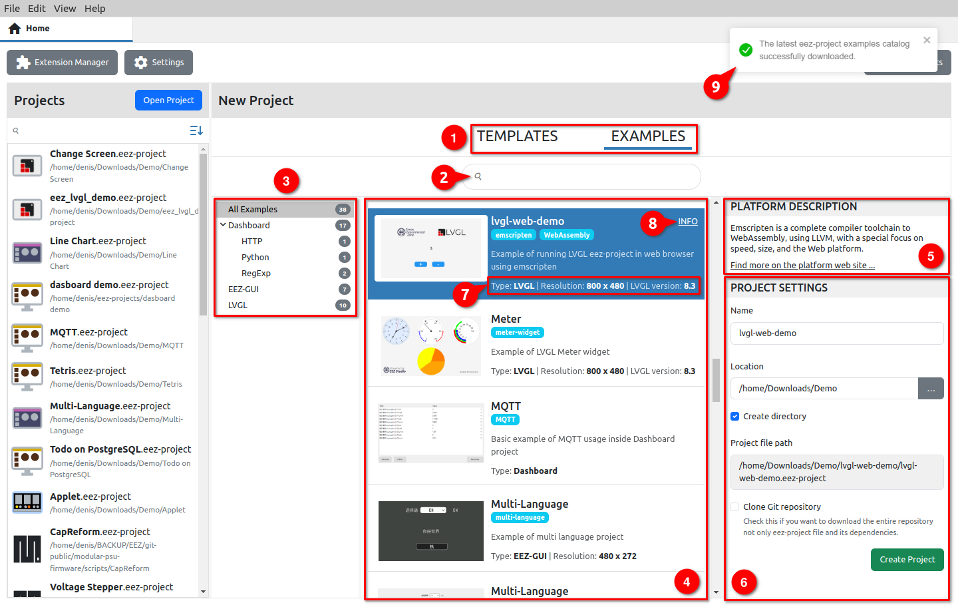
Task: Click the examples list scrollbar thumb
Action: (x=716, y=380)
